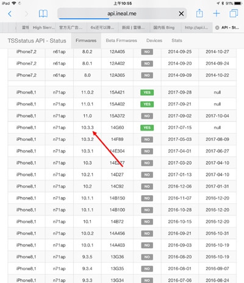Screen dimensions: 244x283
Task: Select date cell 2016-10-31
Action: [x=217, y=233]
